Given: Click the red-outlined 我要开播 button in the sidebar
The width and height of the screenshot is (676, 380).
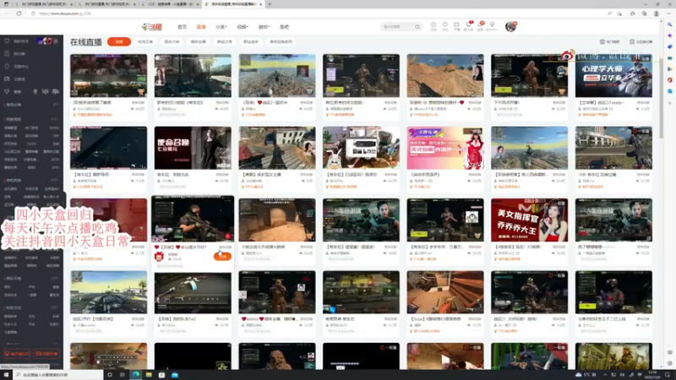Looking at the screenshot, I should (x=46, y=354).
